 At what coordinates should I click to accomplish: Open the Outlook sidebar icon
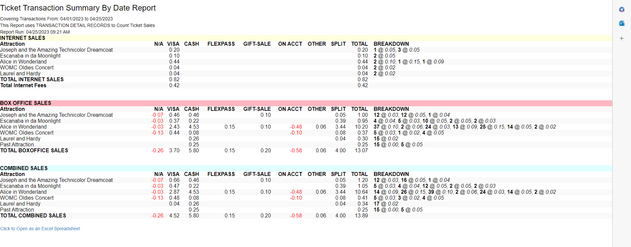(x=621, y=23)
